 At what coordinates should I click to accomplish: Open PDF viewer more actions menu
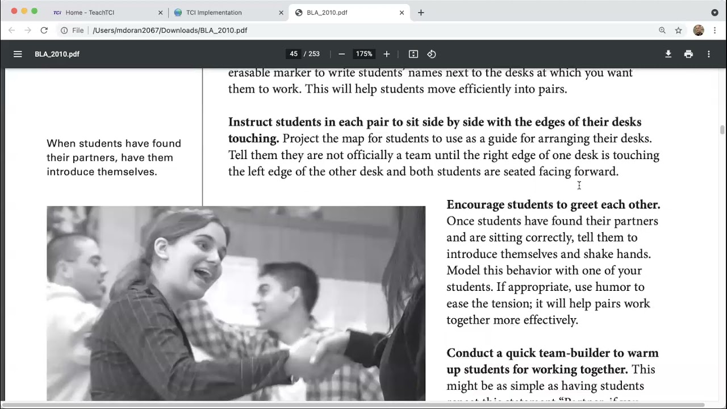click(x=709, y=54)
